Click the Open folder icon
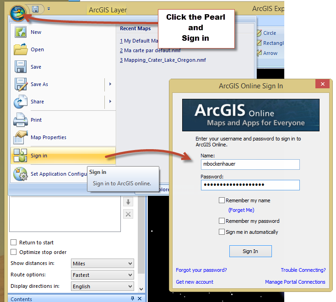This screenshot has height=302, width=336. click(x=21, y=49)
